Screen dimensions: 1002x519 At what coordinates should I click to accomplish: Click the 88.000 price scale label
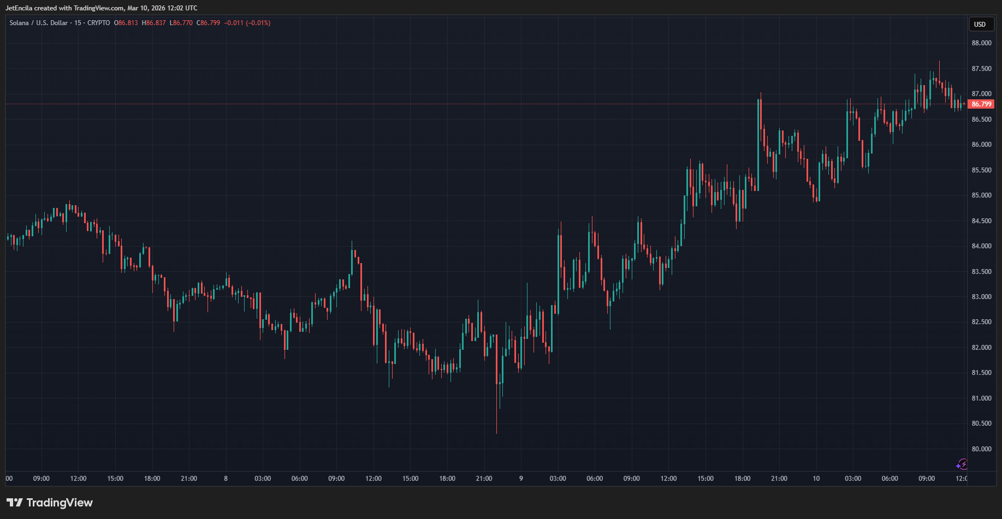[981, 43]
